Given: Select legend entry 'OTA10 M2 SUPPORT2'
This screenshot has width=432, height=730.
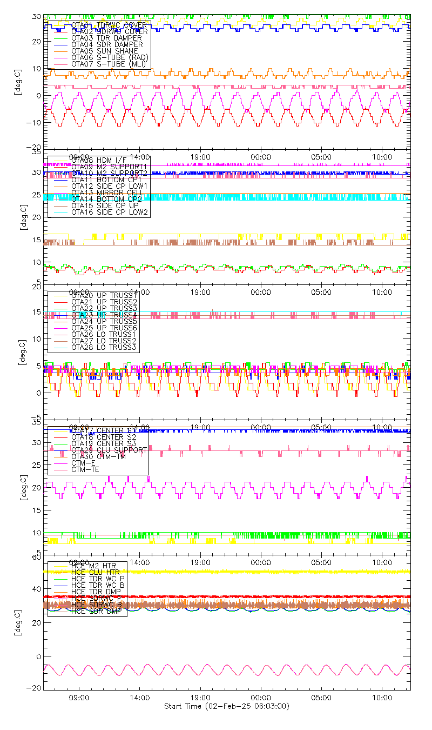Looking at the screenshot, I should (x=109, y=172).
